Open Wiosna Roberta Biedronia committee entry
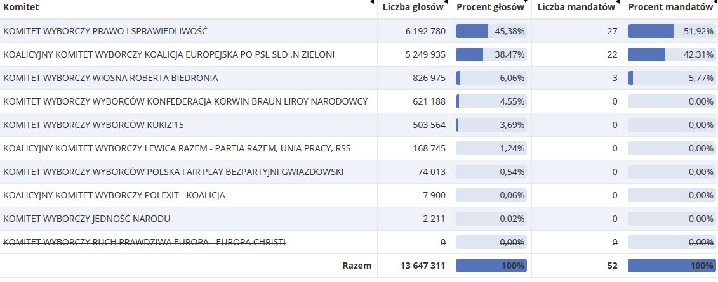 (110, 78)
